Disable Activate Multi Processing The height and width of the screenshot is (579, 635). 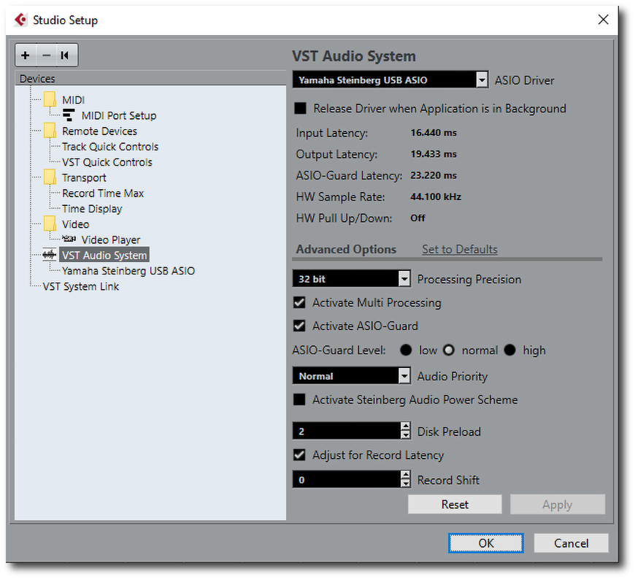(300, 302)
